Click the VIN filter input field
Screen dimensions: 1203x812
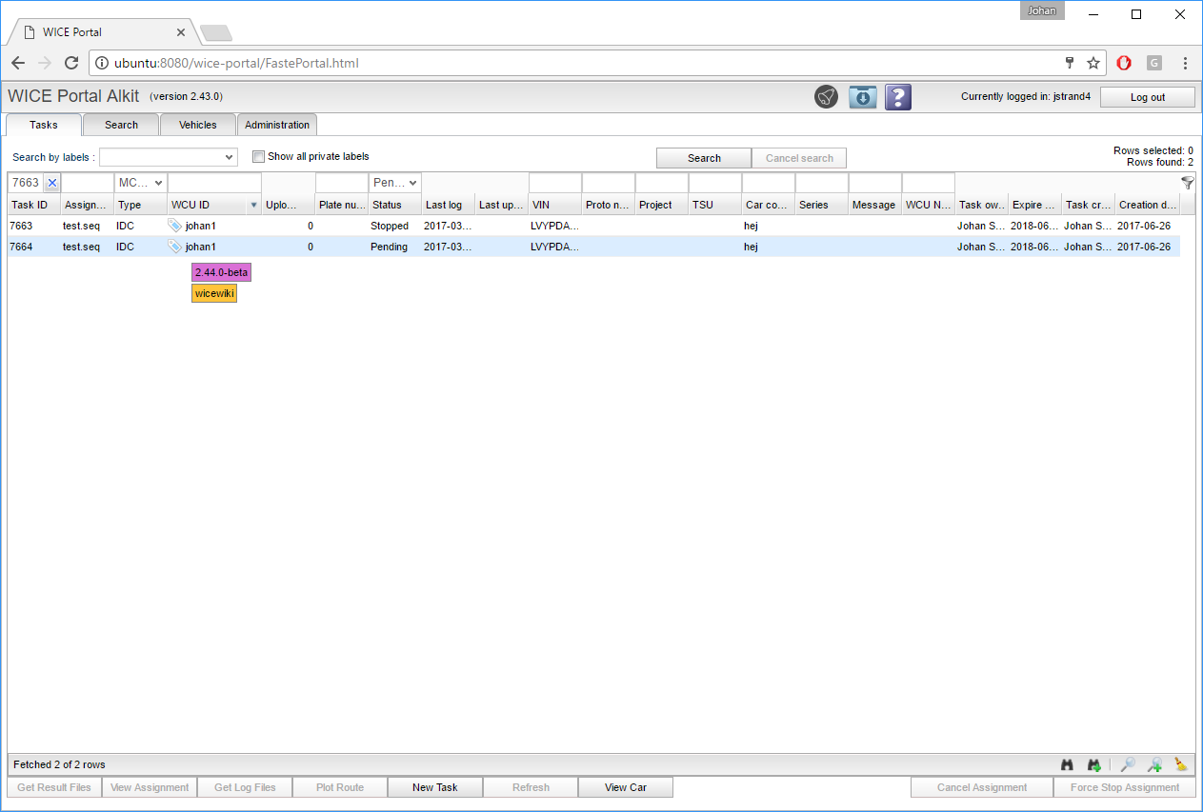coord(554,183)
